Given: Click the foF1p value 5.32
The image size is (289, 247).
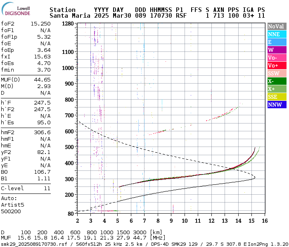Looking at the screenshot, I should pos(44,37).
